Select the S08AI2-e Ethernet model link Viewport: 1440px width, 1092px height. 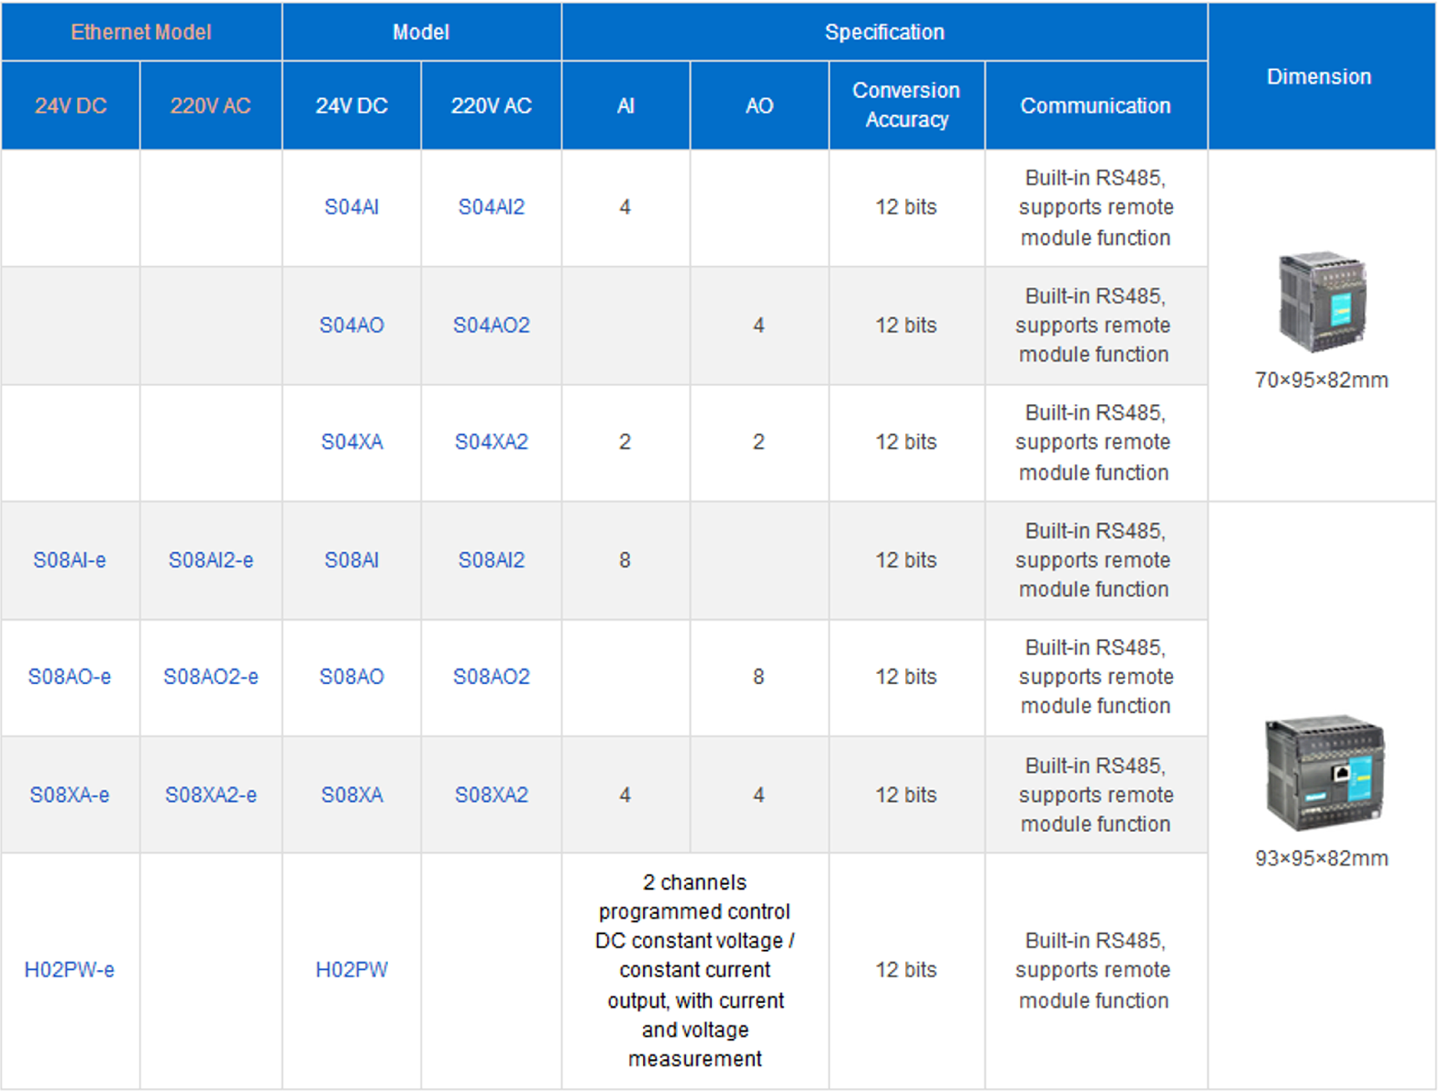tap(210, 560)
